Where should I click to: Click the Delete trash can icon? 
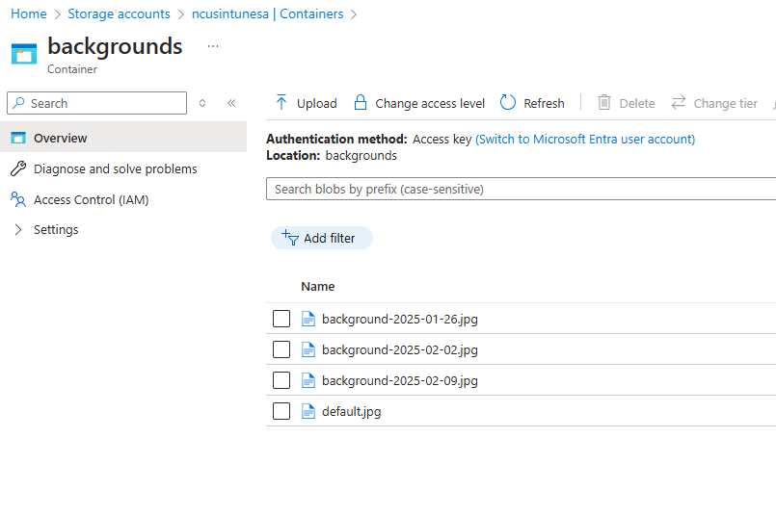click(x=604, y=103)
